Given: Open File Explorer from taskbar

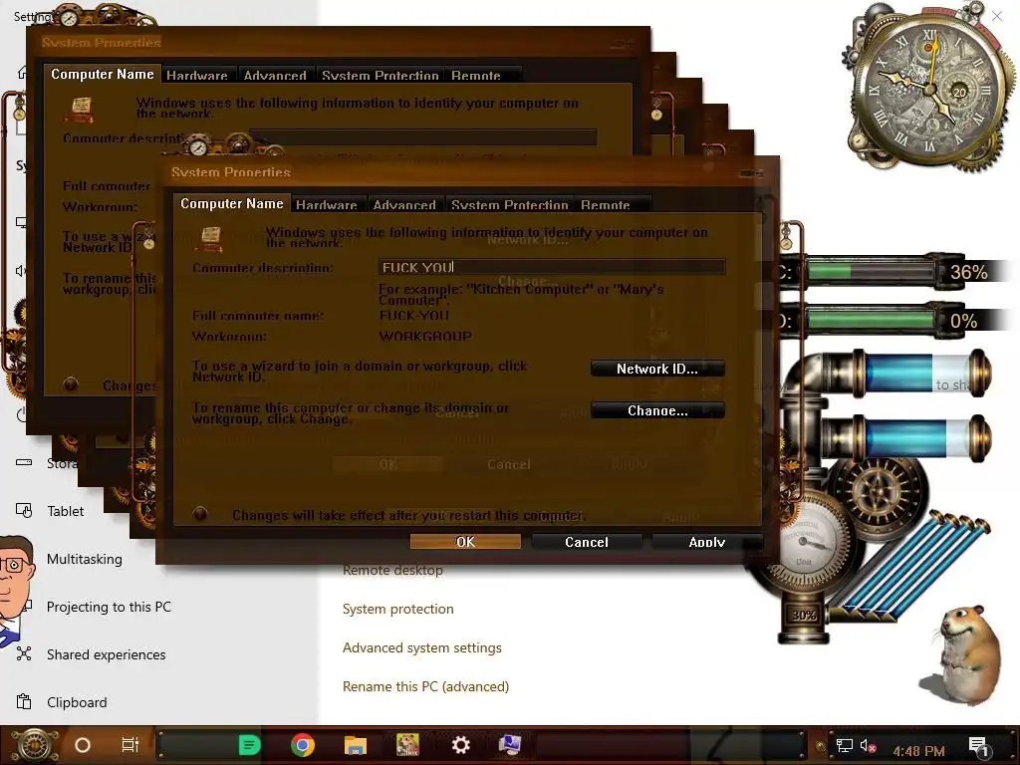Looking at the screenshot, I should (356, 745).
